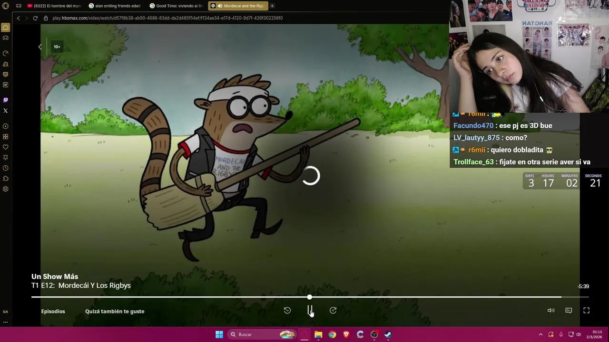Viewport: 609px width, 342px height.
Task: Seek using the progress bar handle
Action: tap(310, 297)
